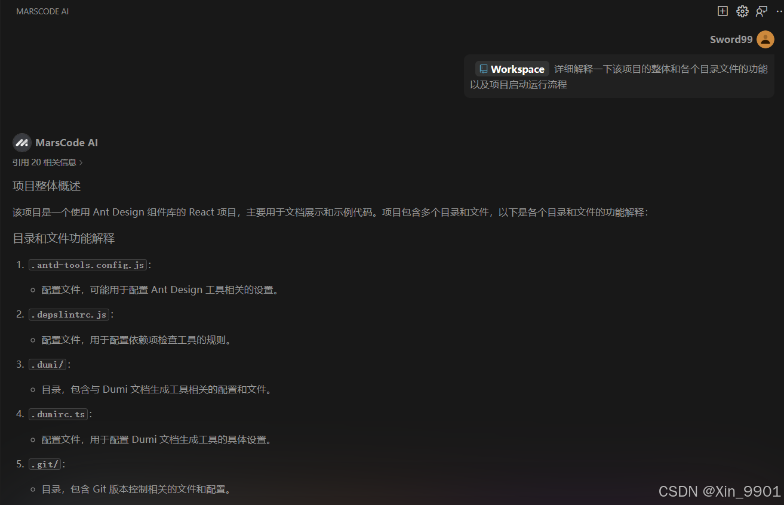Click the MarsCode AI avatar logo
The height and width of the screenshot is (505, 784).
tap(21, 142)
